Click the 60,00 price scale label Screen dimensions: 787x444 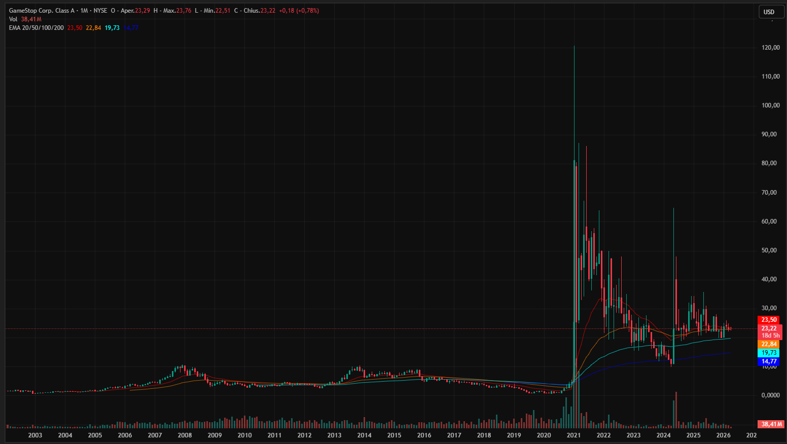(x=769, y=221)
